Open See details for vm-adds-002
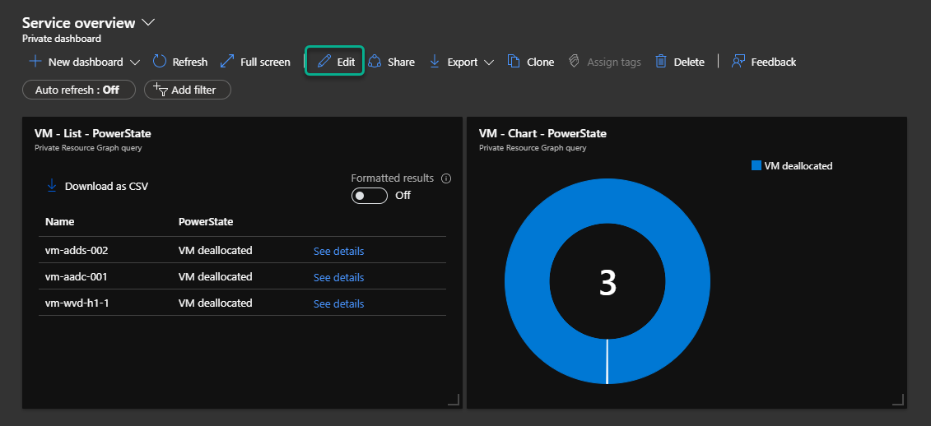This screenshot has width=931, height=426. point(338,251)
